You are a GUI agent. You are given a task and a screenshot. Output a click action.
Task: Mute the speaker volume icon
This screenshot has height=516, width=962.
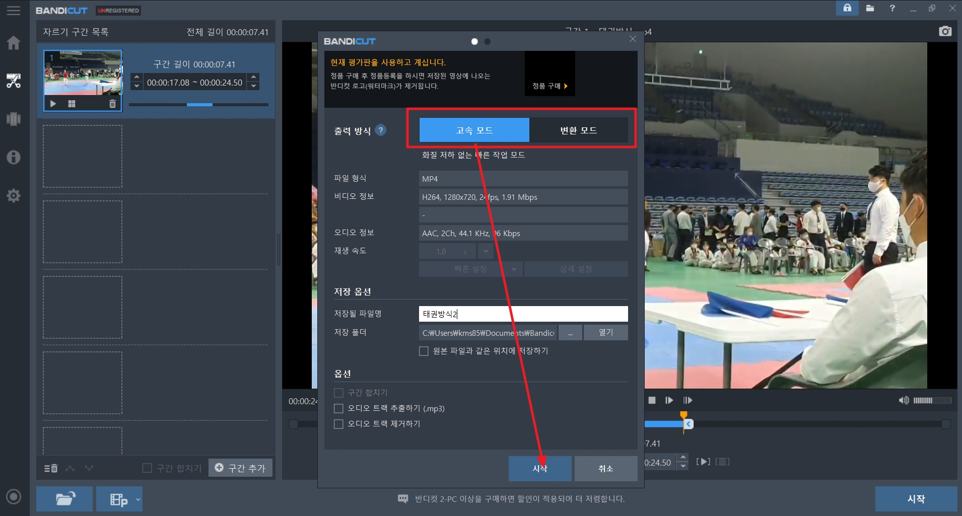904,400
